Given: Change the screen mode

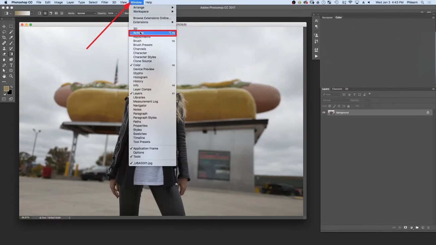Looking at the screenshot, I should click(11, 99).
